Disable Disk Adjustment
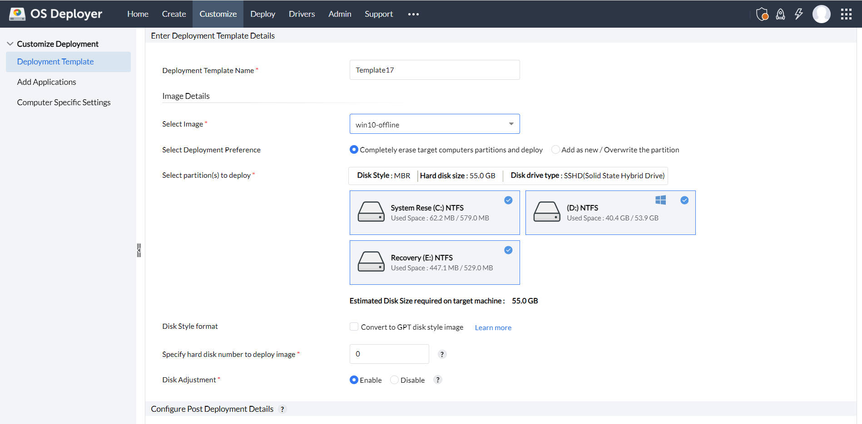The image size is (862, 424). (394, 380)
